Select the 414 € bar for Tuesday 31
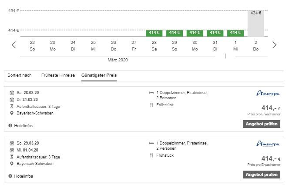 click(x=215, y=33)
